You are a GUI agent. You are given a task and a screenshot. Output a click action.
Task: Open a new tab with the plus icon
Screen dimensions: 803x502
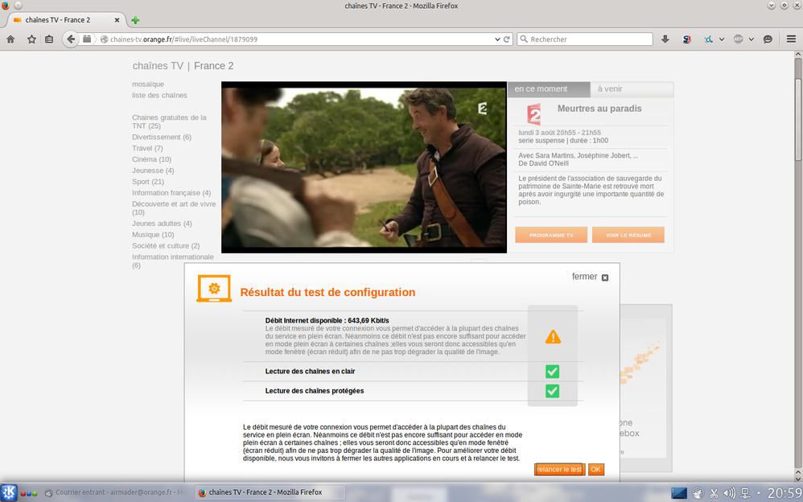coord(135,20)
